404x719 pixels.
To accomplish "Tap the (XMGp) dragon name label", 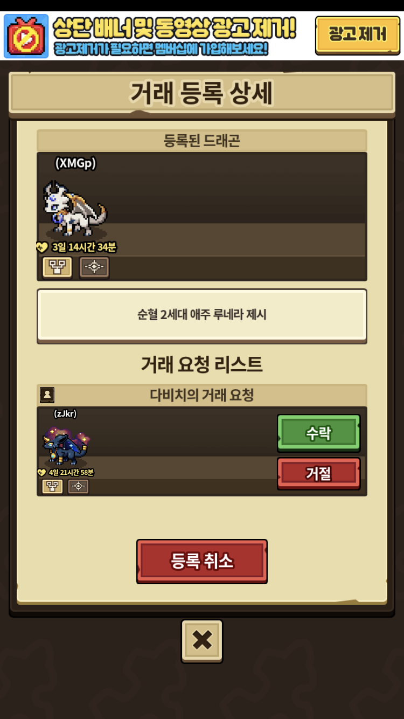I will click(x=75, y=163).
